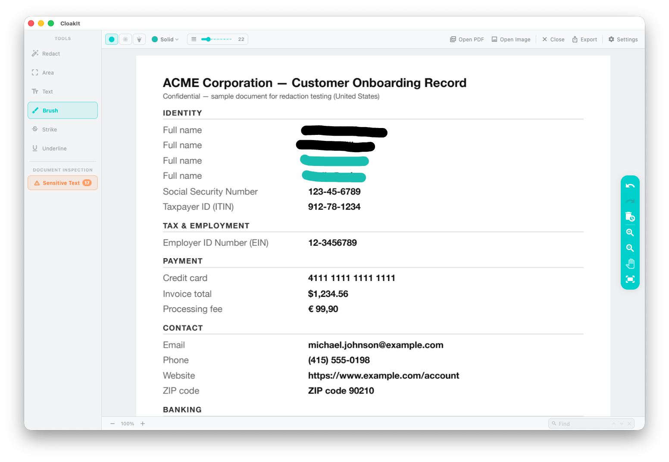Toggle the highlighter brush mode

(139, 39)
